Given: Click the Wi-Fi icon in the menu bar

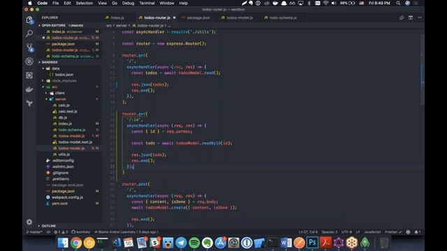Looking at the screenshot, I should [325, 3].
